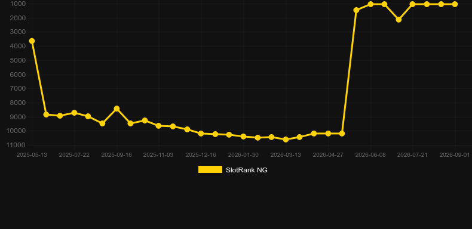Click the 2025-07-22 x-axis date label
Screen dimensions: 472x229
click(74, 155)
